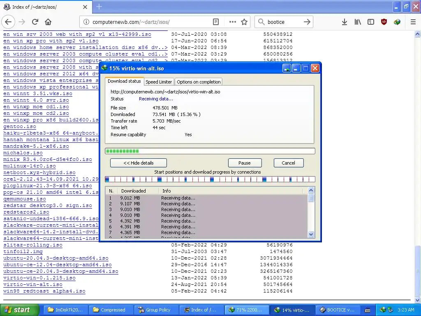This screenshot has width=421, height=316.
Task: Toggle reader view in address bar
Action: pyautogui.click(x=216, y=22)
